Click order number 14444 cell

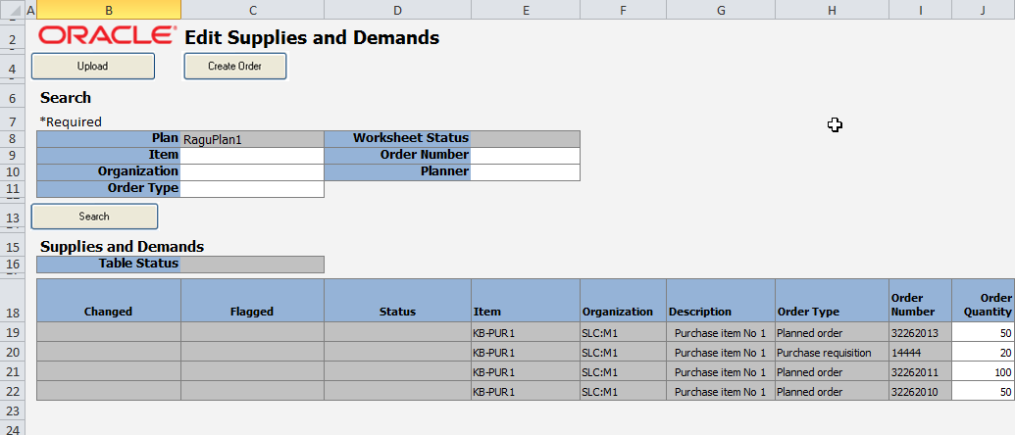coord(920,353)
